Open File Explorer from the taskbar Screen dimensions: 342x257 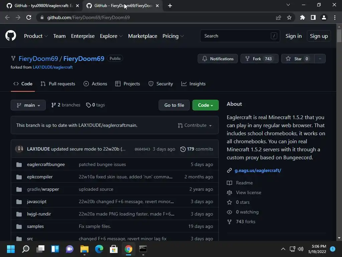[x=84, y=249]
